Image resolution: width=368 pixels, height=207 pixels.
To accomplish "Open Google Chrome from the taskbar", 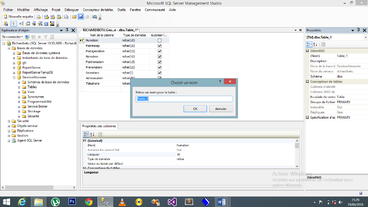I will [x=89, y=202].
